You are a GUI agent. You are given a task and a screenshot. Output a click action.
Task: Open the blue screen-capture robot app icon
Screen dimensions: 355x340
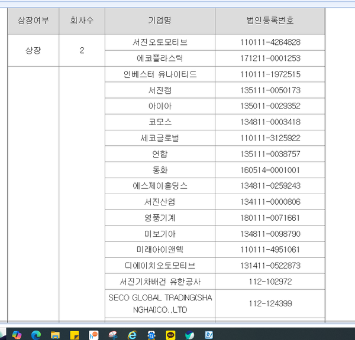151,335
